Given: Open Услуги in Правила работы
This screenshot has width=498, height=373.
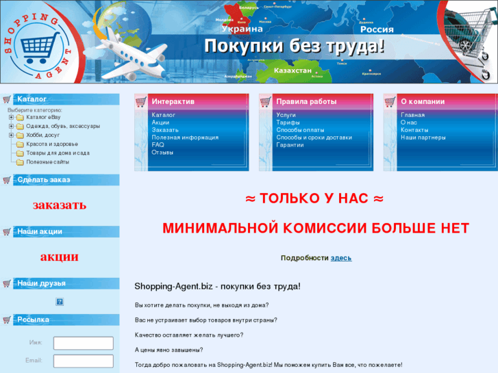Looking at the screenshot, I should click(x=286, y=115).
